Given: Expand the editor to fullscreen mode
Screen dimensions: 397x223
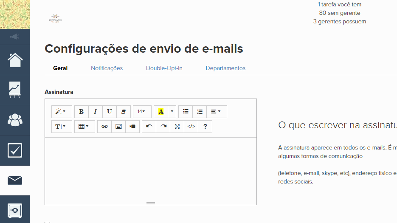Looking at the screenshot, I should tap(177, 127).
